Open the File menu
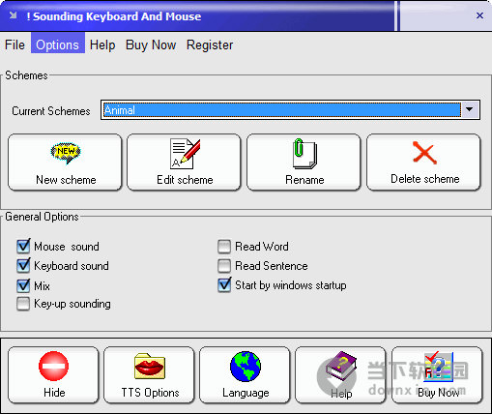This screenshot has height=414, width=492. pyautogui.click(x=14, y=44)
